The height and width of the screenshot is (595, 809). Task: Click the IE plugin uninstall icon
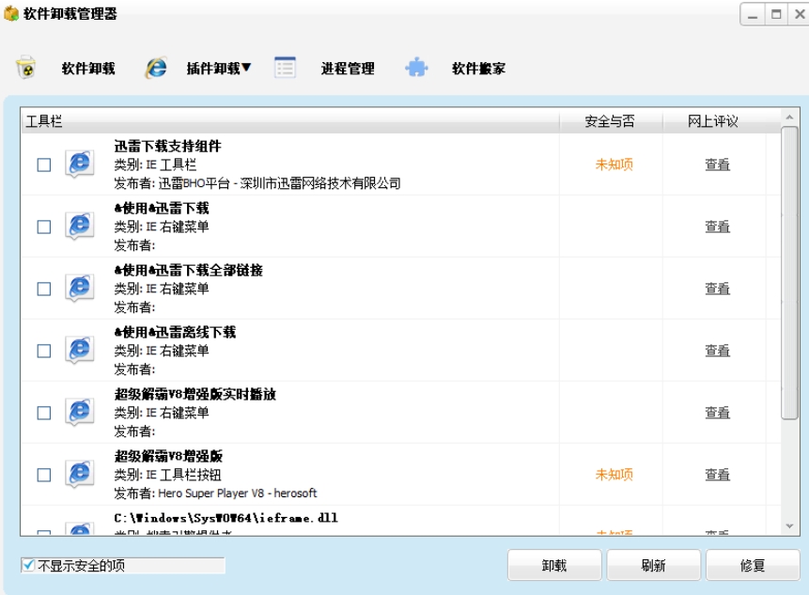coord(156,68)
